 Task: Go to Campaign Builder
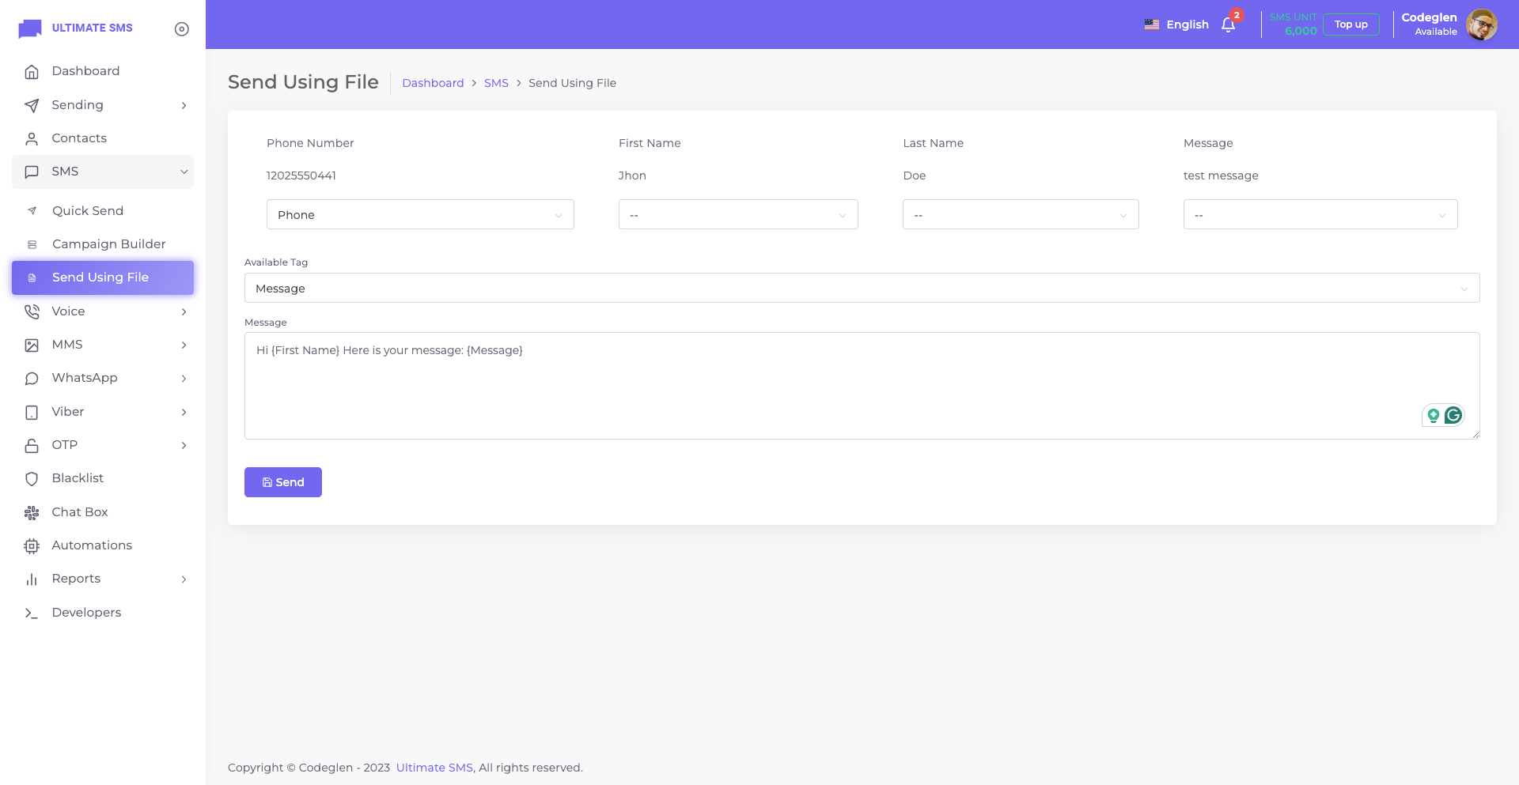pos(103,244)
